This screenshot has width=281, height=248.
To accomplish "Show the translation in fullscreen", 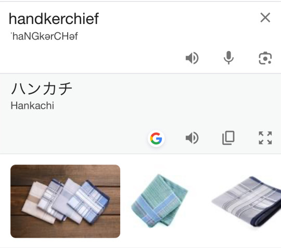I will click(x=265, y=138).
